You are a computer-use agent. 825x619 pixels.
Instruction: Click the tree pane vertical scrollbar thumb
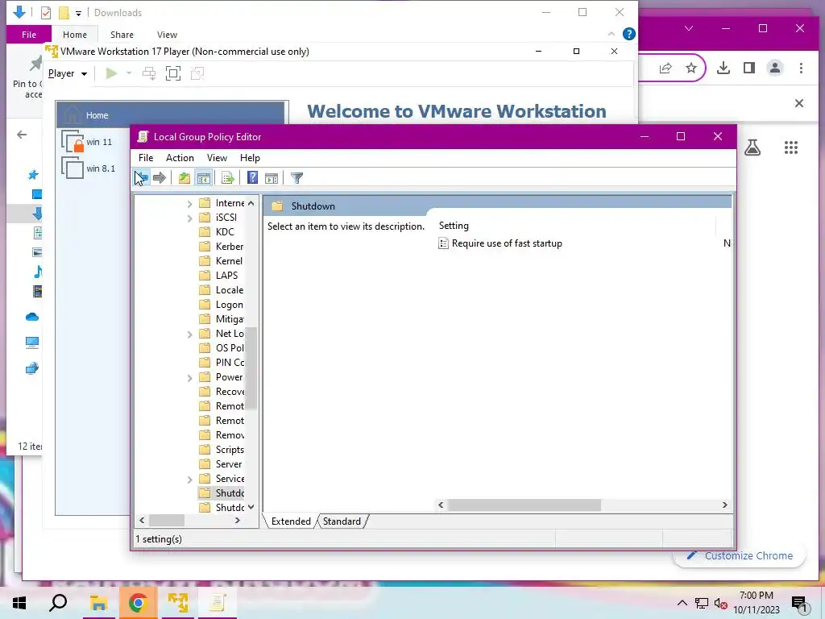pyautogui.click(x=251, y=368)
